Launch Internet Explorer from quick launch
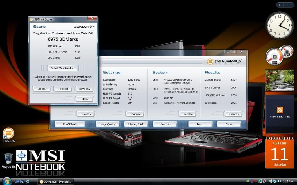 28,182
